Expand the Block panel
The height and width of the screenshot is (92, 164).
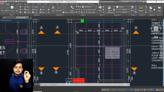[102, 15]
